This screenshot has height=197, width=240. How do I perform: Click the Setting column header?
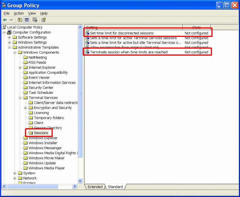pyautogui.click(x=133, y=27)
